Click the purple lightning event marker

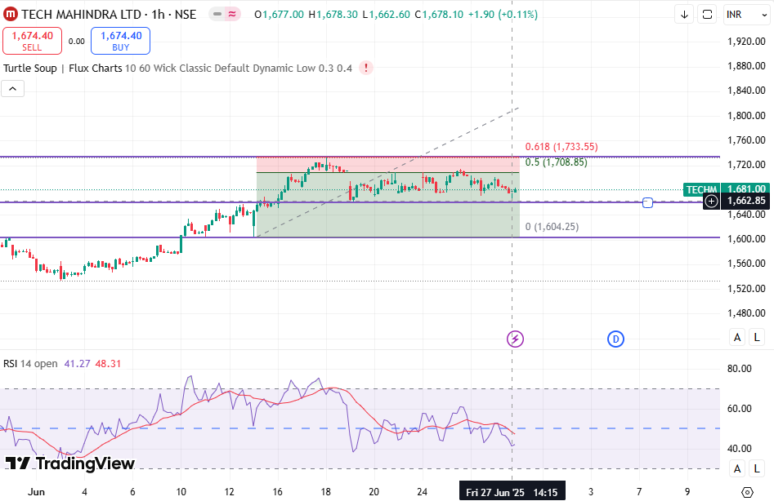[x=515, y=339]
